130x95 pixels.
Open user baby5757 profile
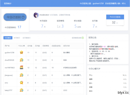click(9, 90)
